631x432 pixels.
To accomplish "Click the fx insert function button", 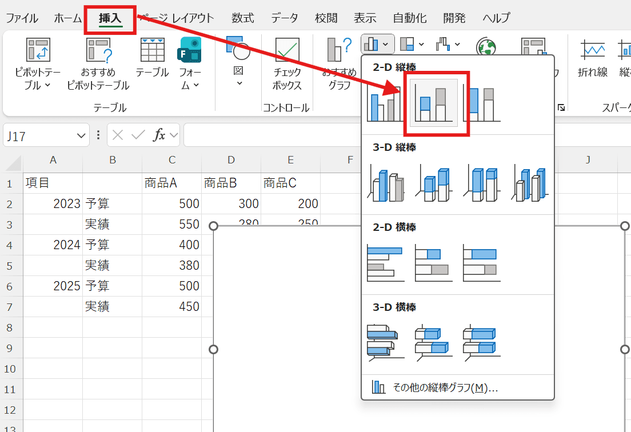I will click(159, 135).
